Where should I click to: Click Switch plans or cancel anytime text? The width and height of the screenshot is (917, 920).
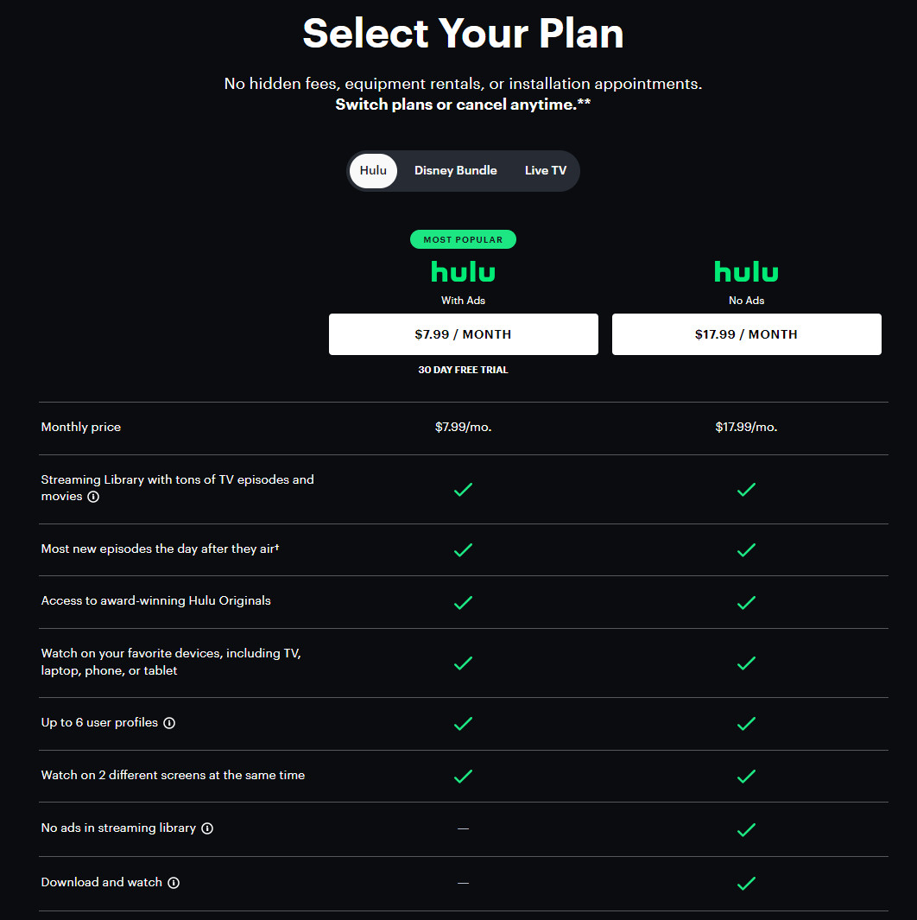463,105
